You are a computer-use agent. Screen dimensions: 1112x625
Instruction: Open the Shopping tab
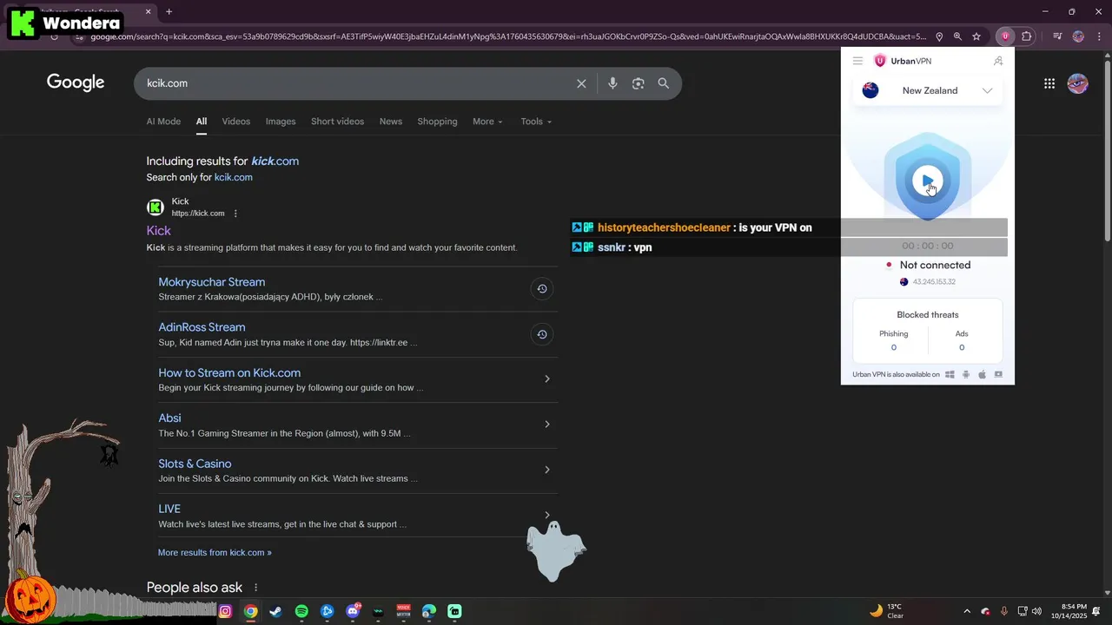(437, 122)
